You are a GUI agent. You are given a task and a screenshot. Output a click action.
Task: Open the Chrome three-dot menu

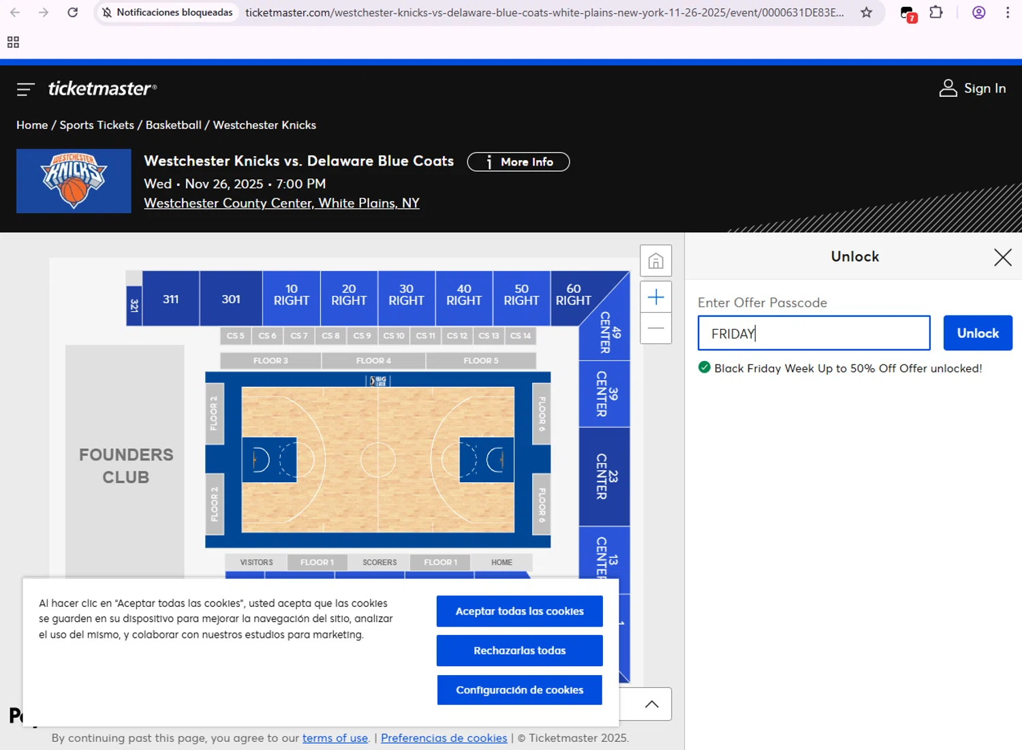click(1008, 12)
